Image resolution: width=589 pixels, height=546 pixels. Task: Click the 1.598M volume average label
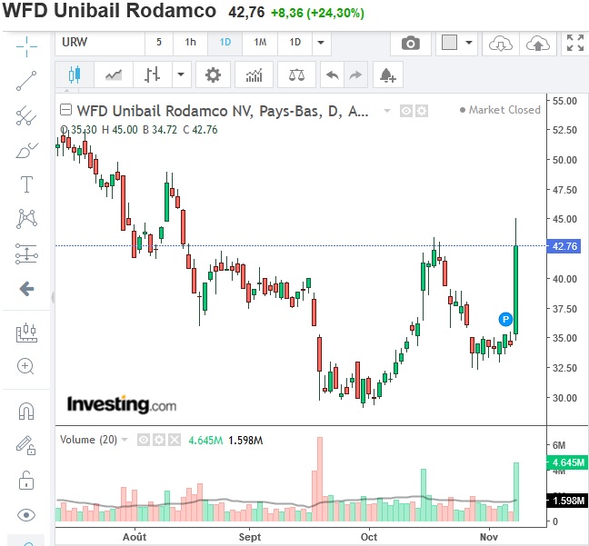point(567,501)
